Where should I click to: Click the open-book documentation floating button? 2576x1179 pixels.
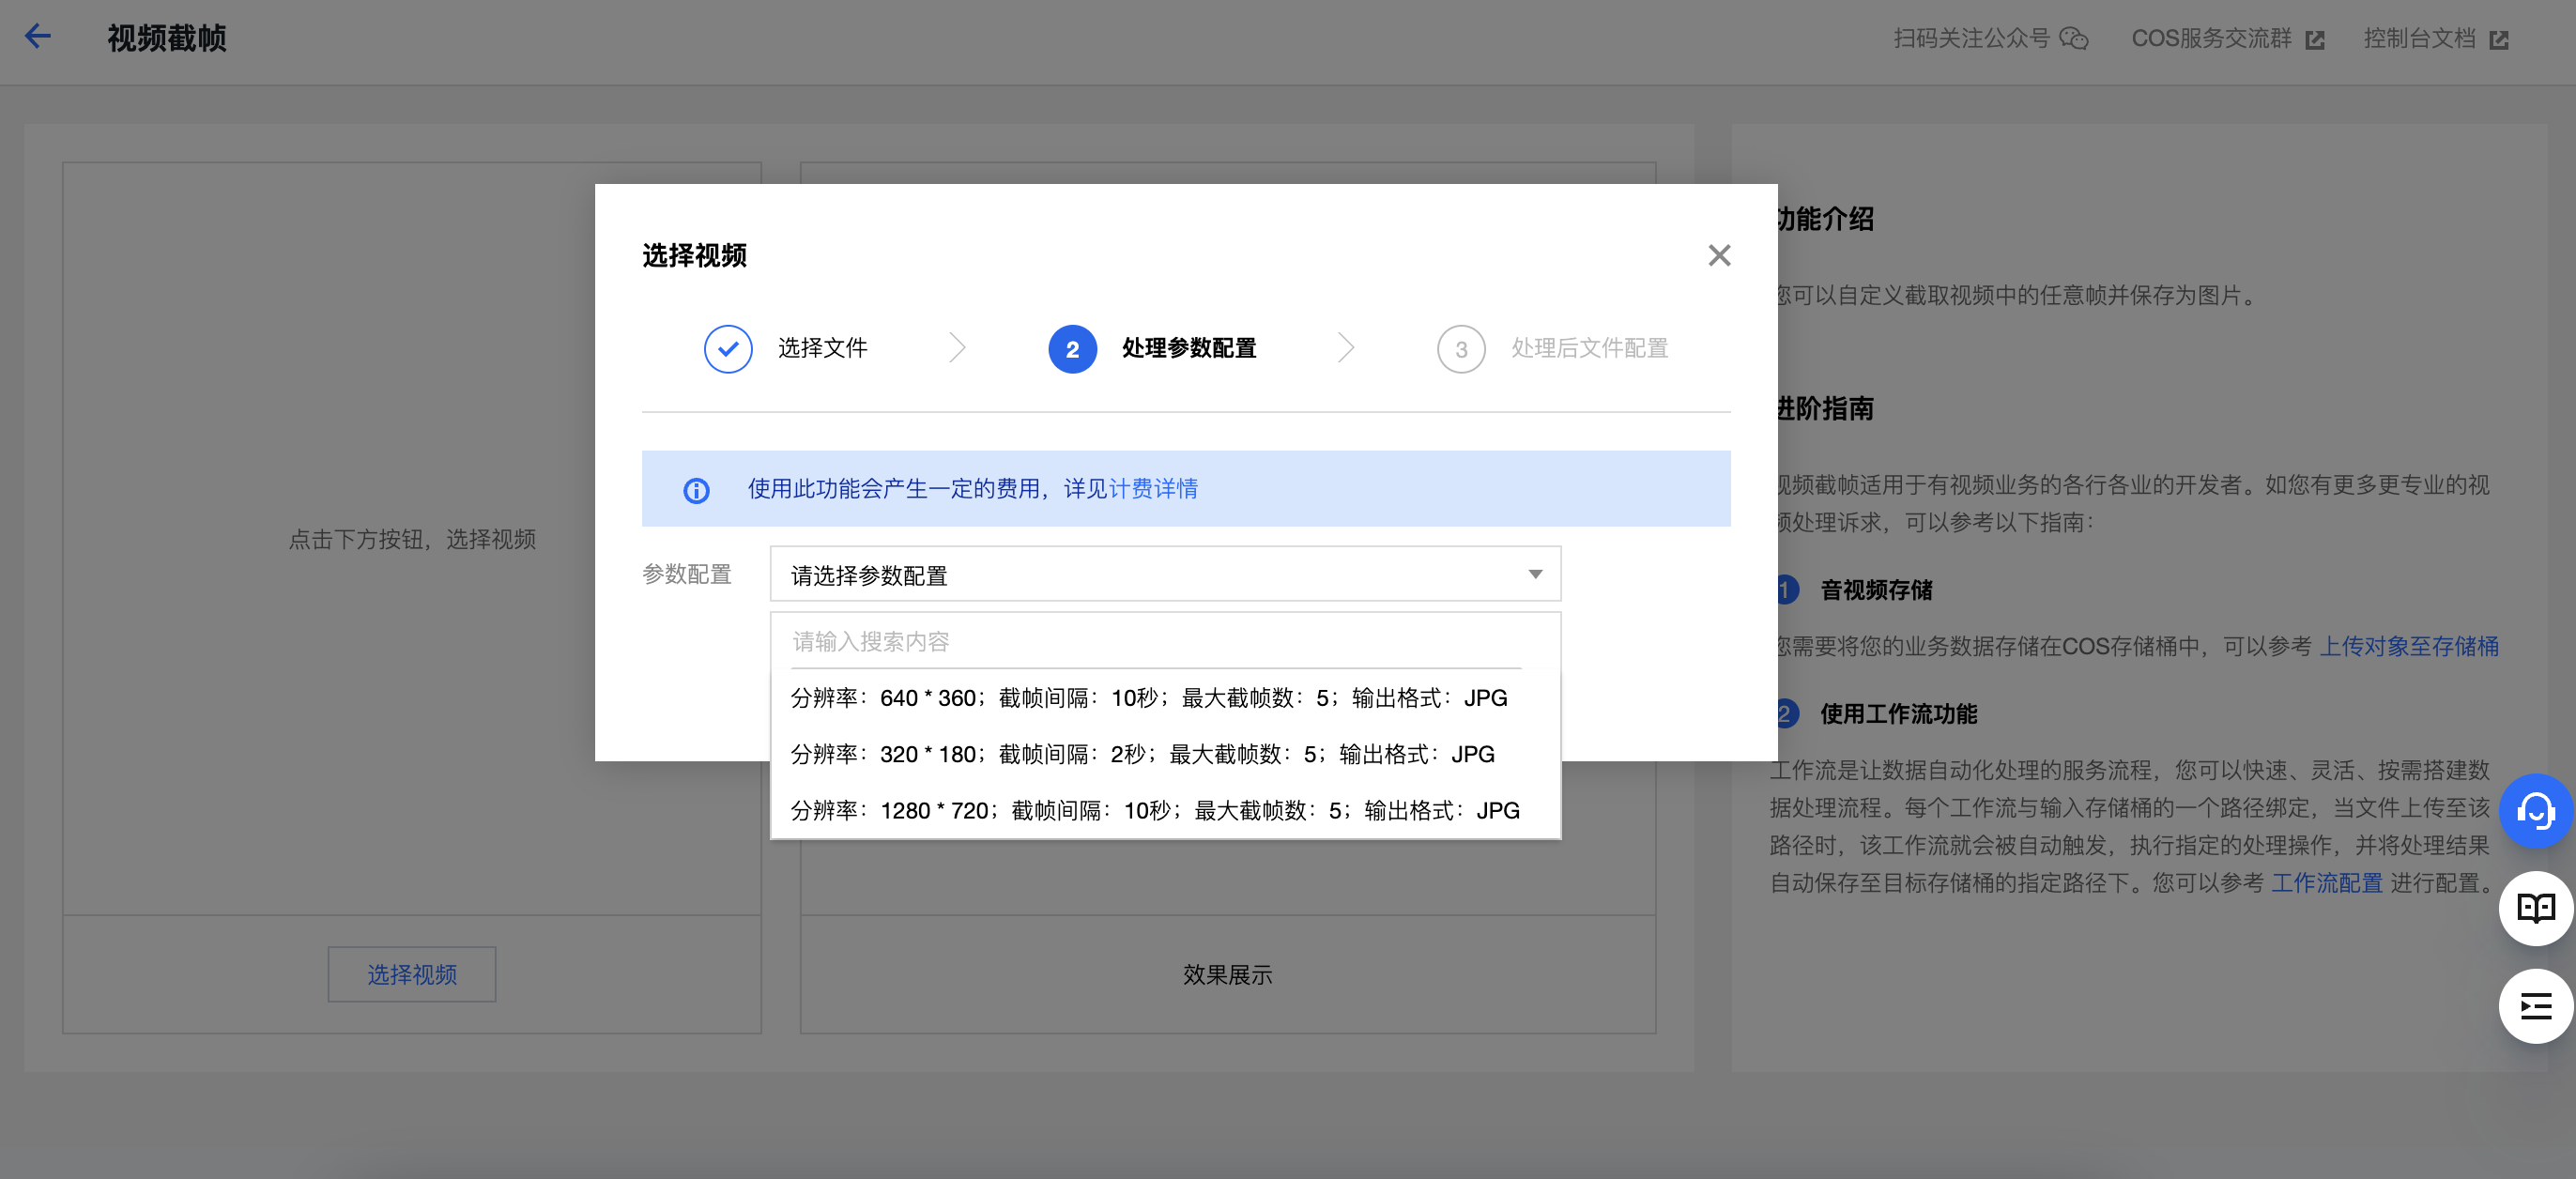(2535, 908)
